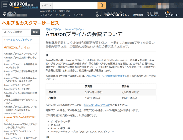Click the 4,900円(税込) annual fee cell
The width and height of the screenshot is (183, 140).
[x=130, y=92]
